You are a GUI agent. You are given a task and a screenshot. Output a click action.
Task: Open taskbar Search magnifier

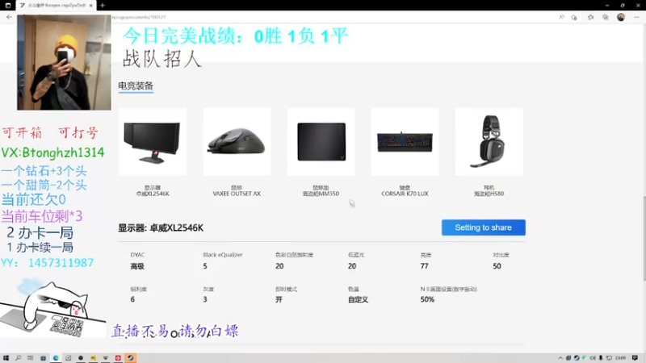pos(18,358)
